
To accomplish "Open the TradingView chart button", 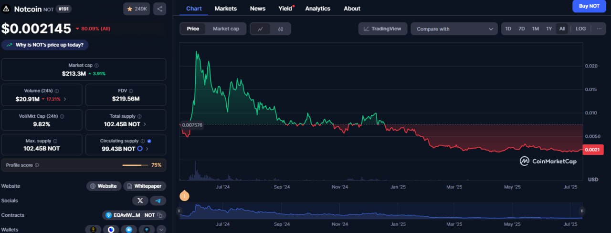I will [x=383, y=29].
